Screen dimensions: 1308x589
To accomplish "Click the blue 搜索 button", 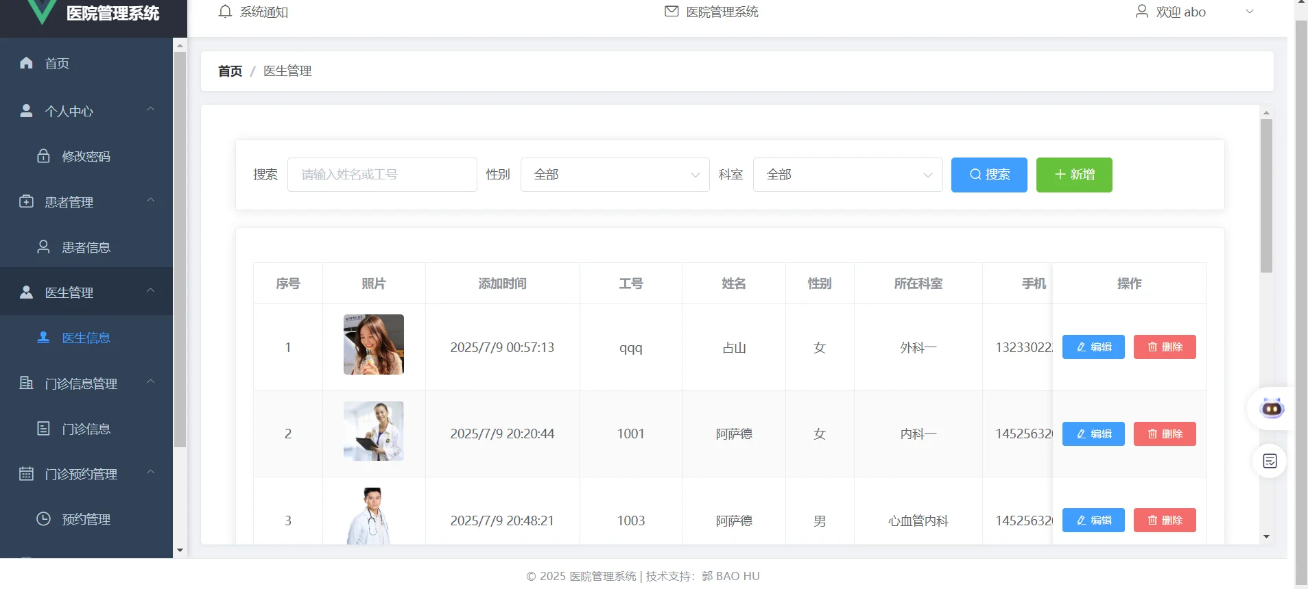I will (989, 175).
